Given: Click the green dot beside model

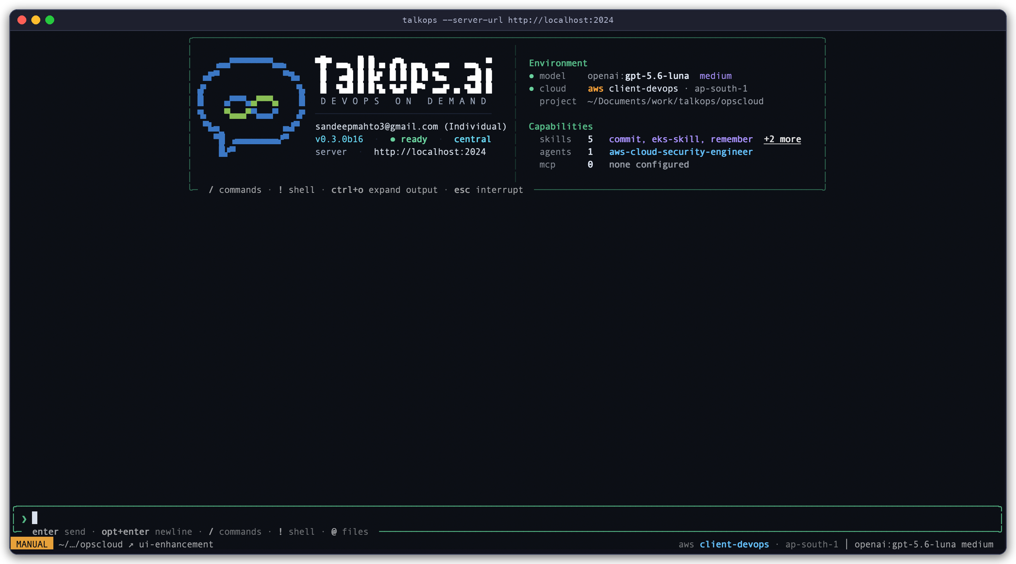Looking at the screenshot, I should (x=531, y=76).
